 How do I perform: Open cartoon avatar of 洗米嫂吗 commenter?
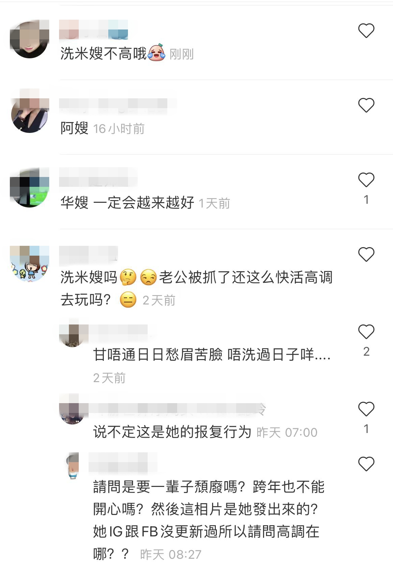tap(30, 263)
